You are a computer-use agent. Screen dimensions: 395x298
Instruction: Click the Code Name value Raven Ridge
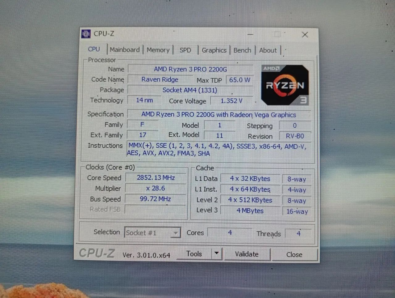click(x=160, y=79)
